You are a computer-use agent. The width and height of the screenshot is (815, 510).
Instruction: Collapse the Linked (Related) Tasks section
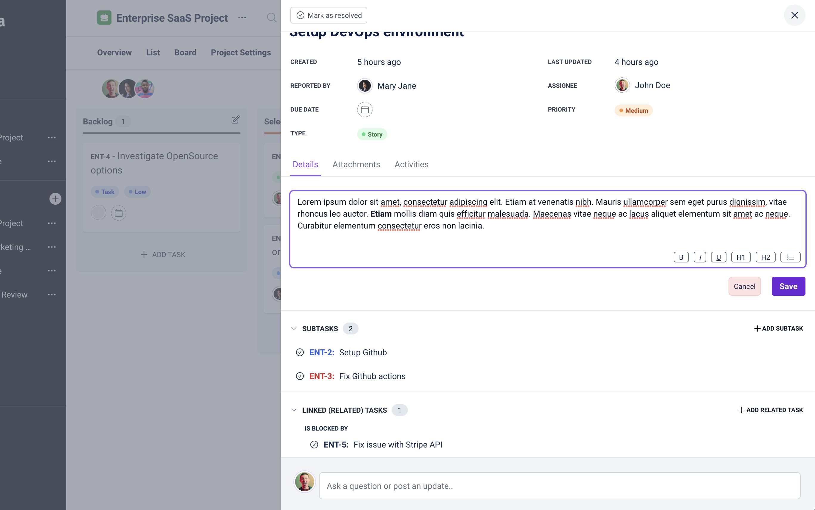pyautogui.click(x=294, y=410)
